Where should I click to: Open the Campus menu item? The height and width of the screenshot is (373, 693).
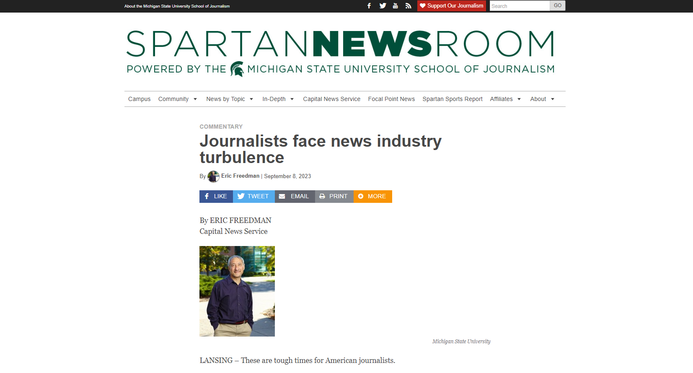(139, 99)
